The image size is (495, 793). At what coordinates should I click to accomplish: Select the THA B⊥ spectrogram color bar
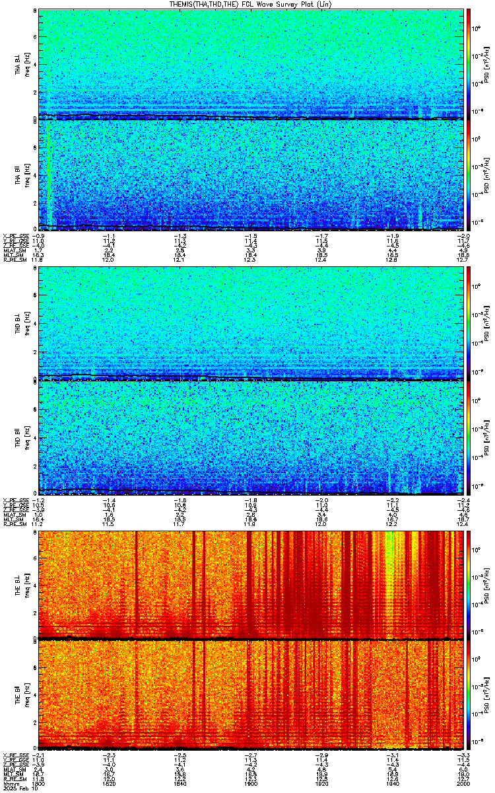point(469,64)
